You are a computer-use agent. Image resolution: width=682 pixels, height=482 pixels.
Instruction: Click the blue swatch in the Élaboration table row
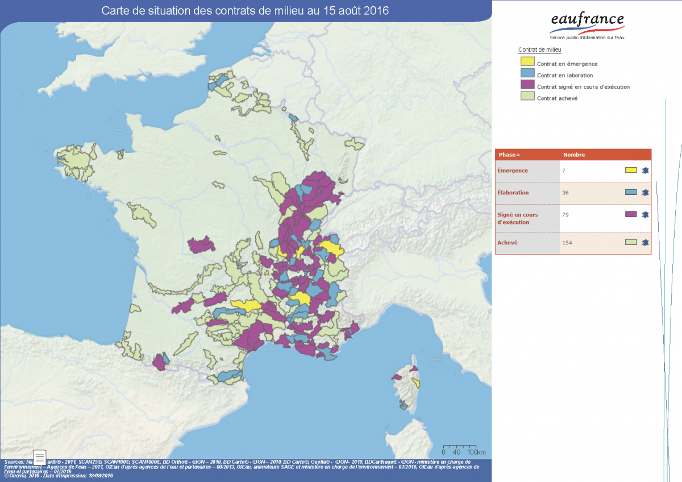click(630, 192)
